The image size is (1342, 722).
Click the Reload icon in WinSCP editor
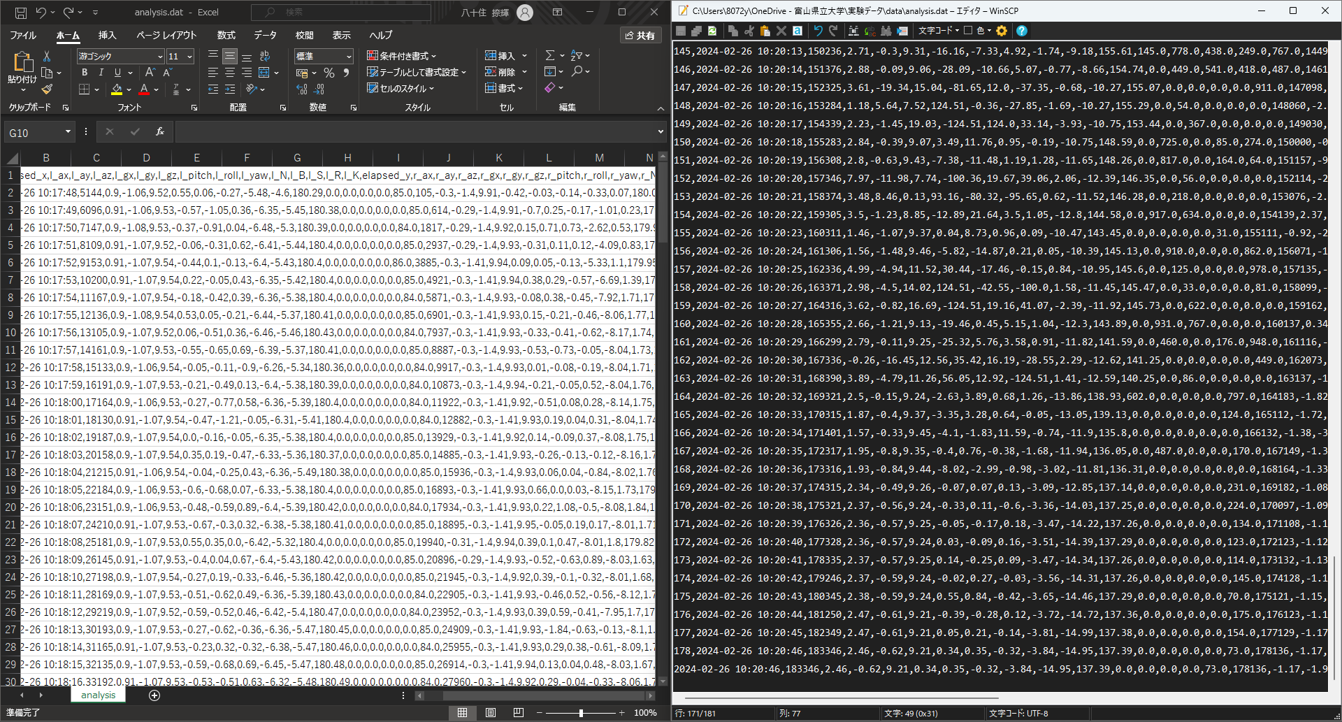[x=712, y=31]
